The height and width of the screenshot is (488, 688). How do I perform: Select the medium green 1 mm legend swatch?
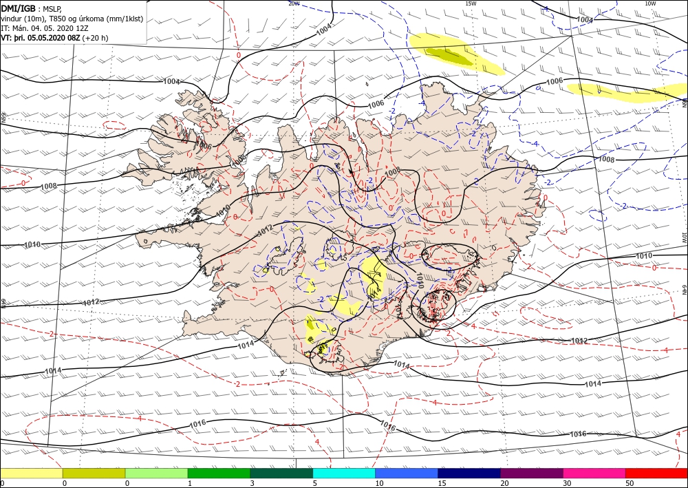(x=219, y=473)
